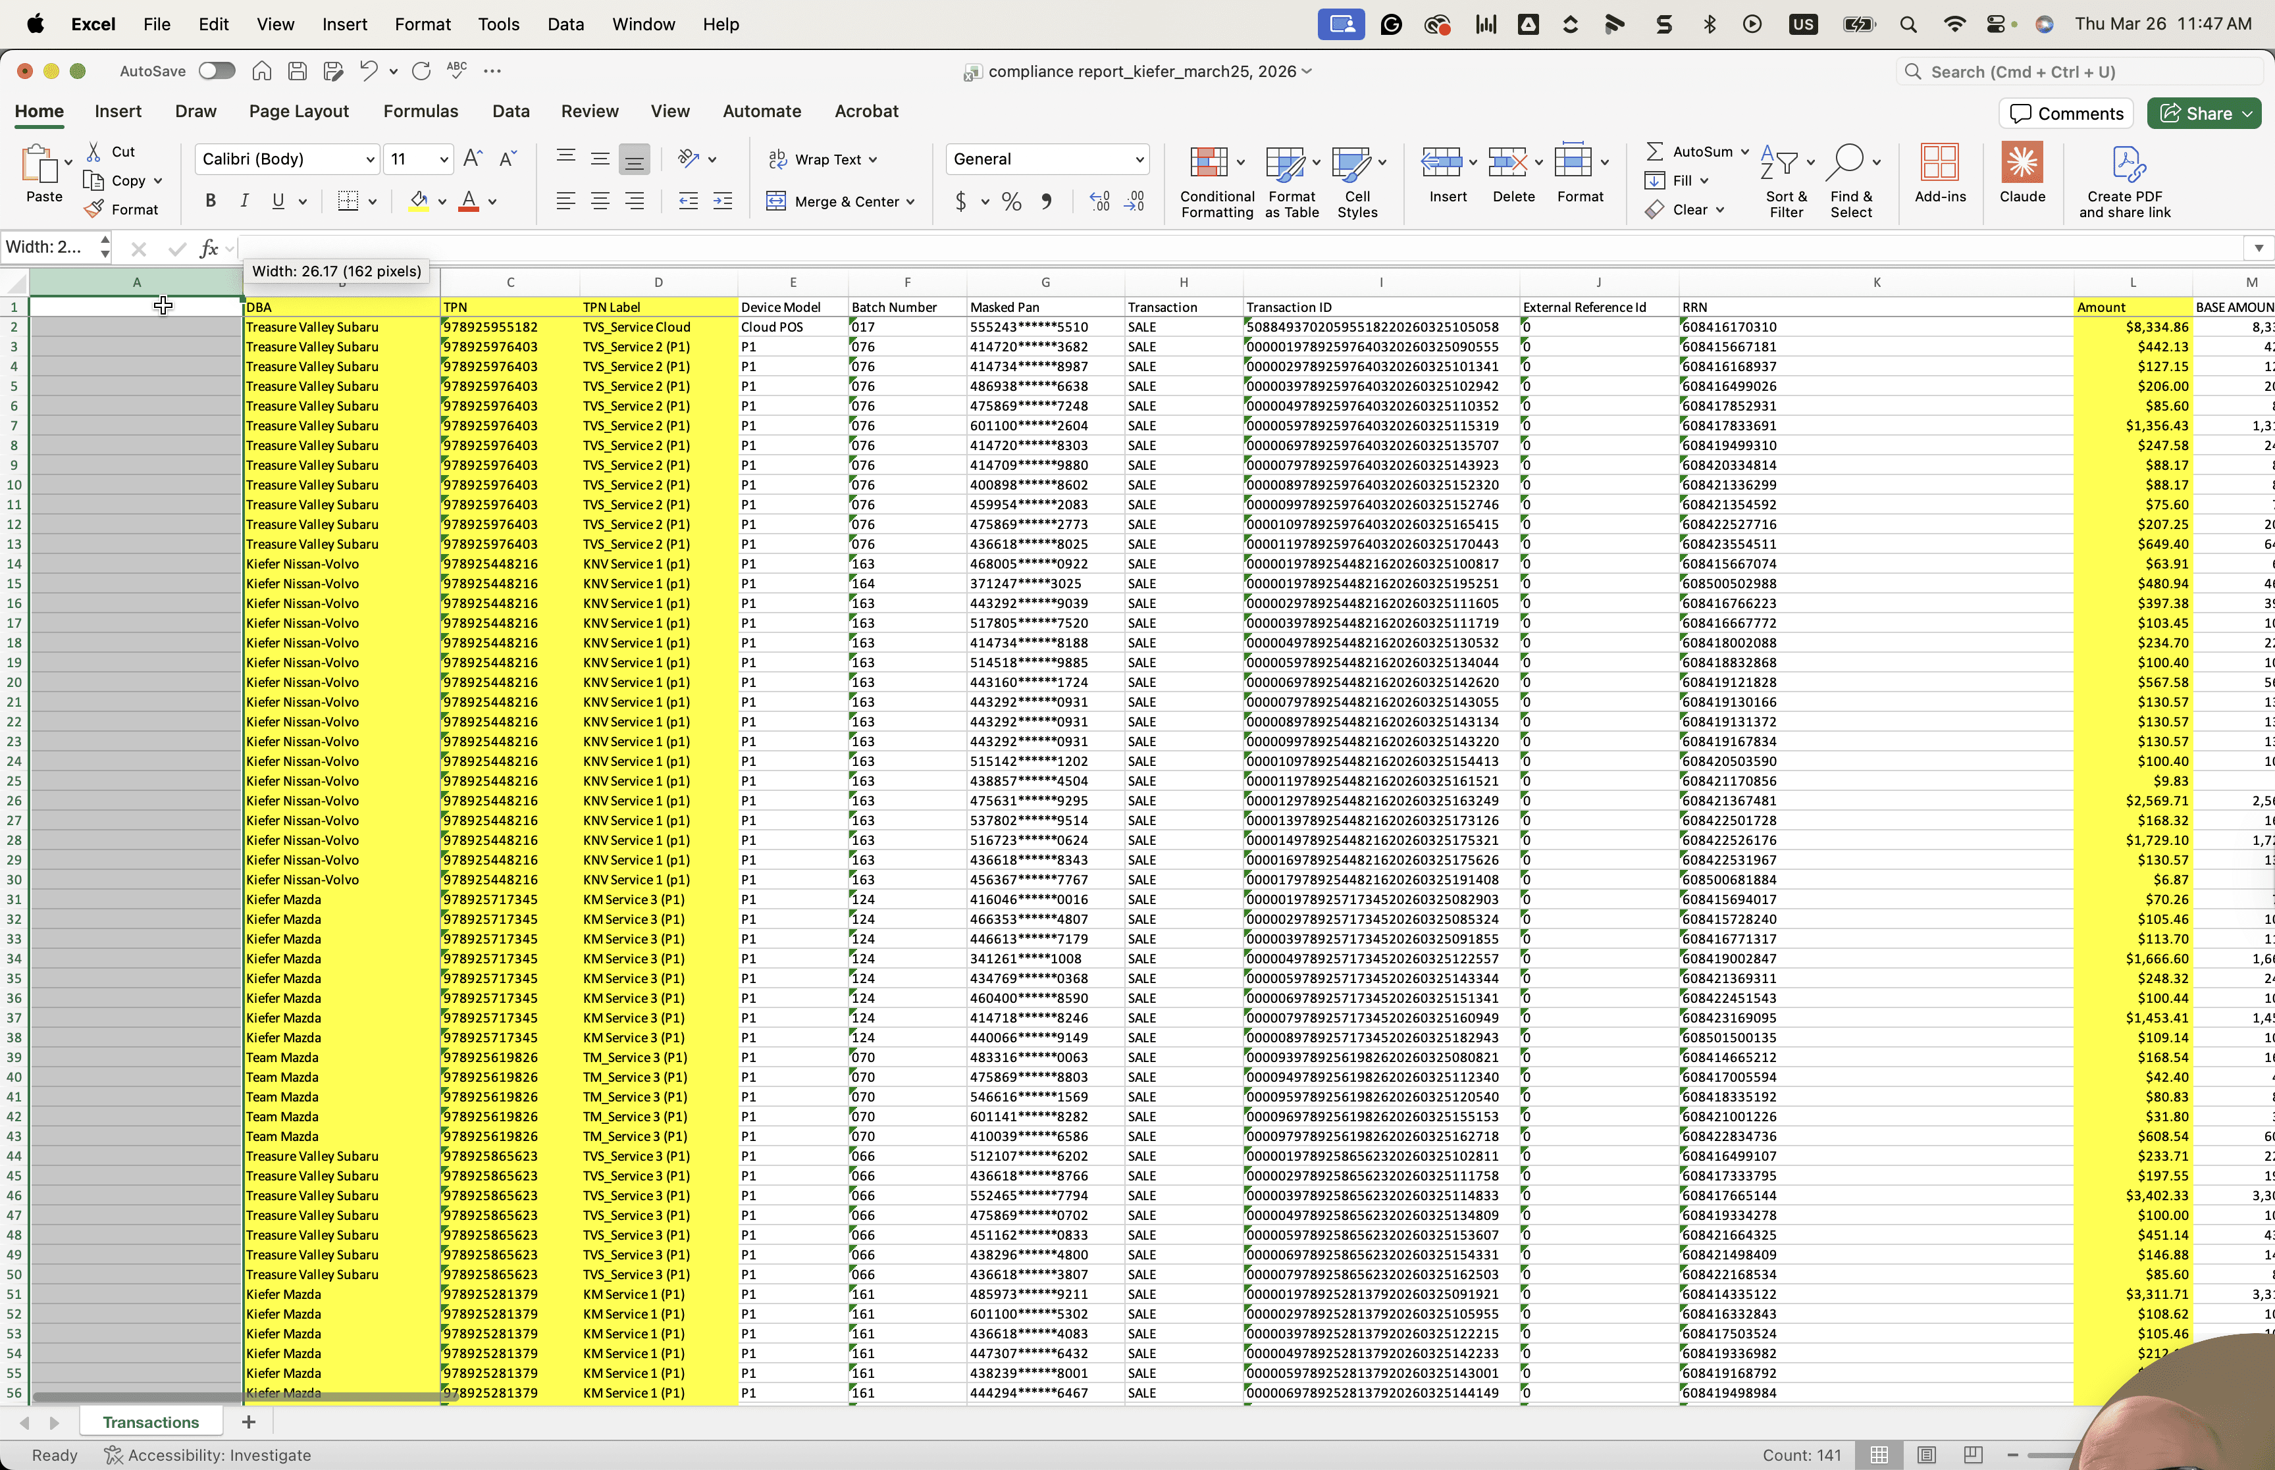Toggle the AutoSave switch

click(x=217, y=70)
